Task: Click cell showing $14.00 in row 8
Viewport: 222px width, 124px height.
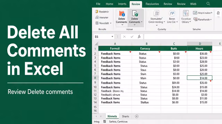Action: 200,78
